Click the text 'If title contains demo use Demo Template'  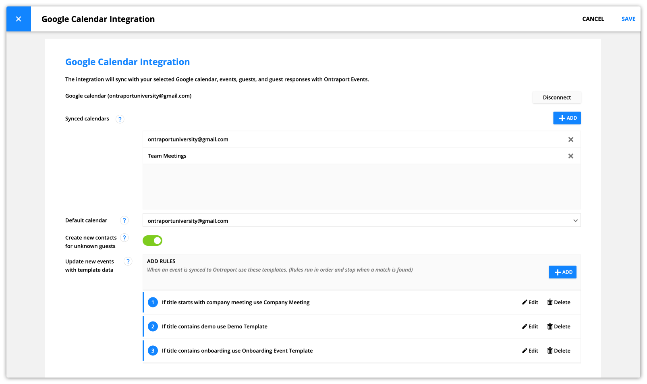click(x=215, y=327)
